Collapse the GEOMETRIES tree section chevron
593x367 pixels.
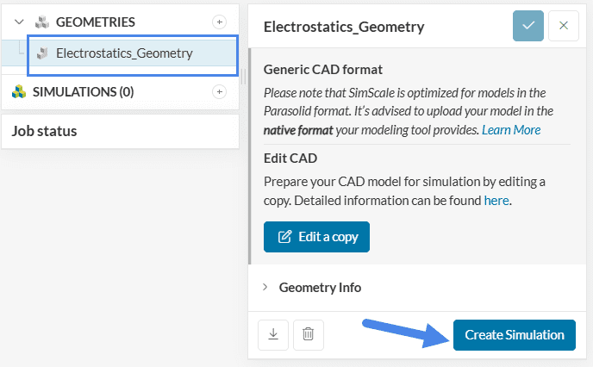[x=19, y=21]
